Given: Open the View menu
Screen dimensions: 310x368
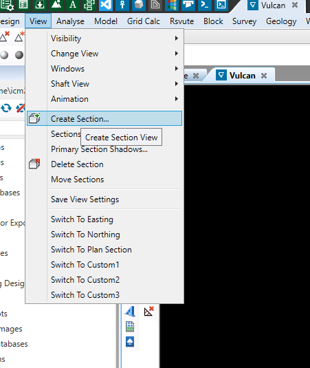Looking at the screenshot, I should pyautogui.click(x=38, y=21).
